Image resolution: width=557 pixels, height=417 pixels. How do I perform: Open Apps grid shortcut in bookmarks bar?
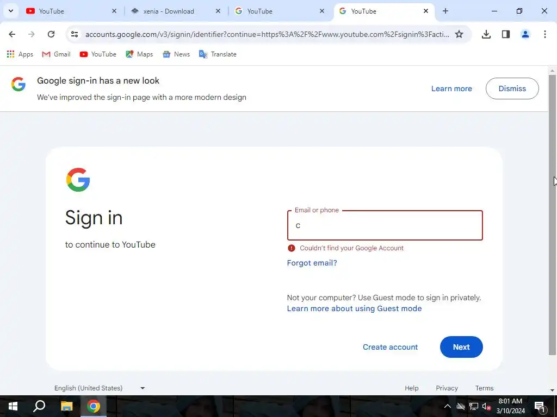[x=20, y=54]
